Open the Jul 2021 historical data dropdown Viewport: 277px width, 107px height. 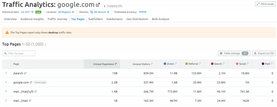pos(27,12)
